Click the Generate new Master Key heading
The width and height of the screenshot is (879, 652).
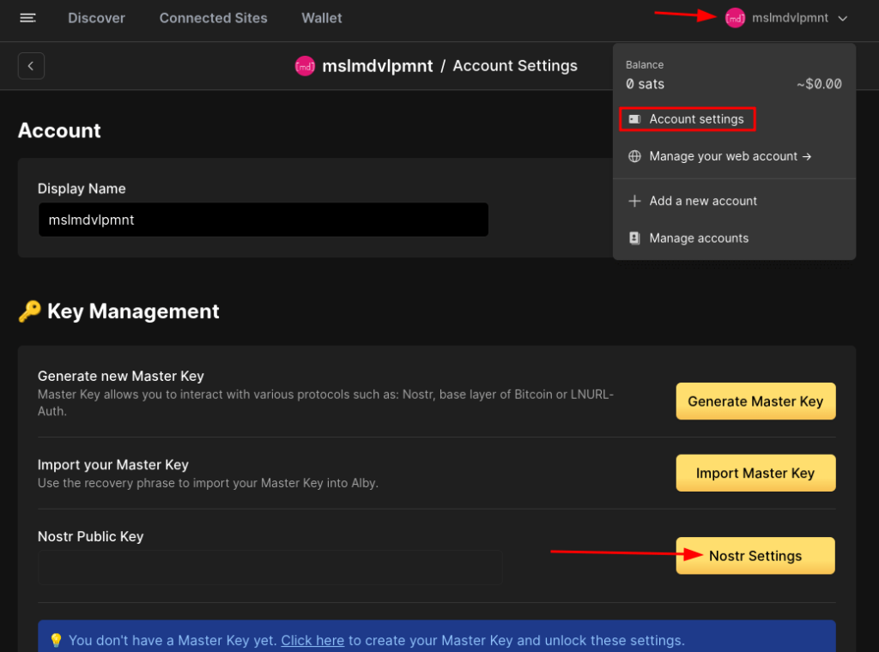pyautogui.click(x=120, y=376)
